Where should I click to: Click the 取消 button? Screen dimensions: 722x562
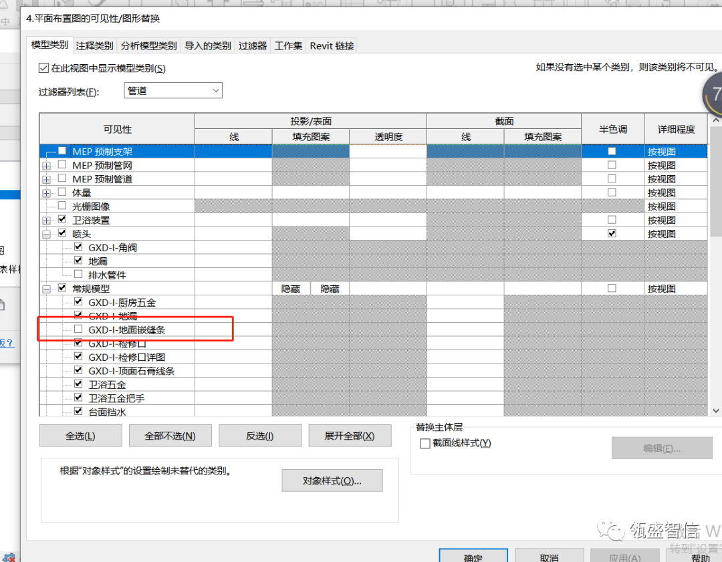coord(550,555)
